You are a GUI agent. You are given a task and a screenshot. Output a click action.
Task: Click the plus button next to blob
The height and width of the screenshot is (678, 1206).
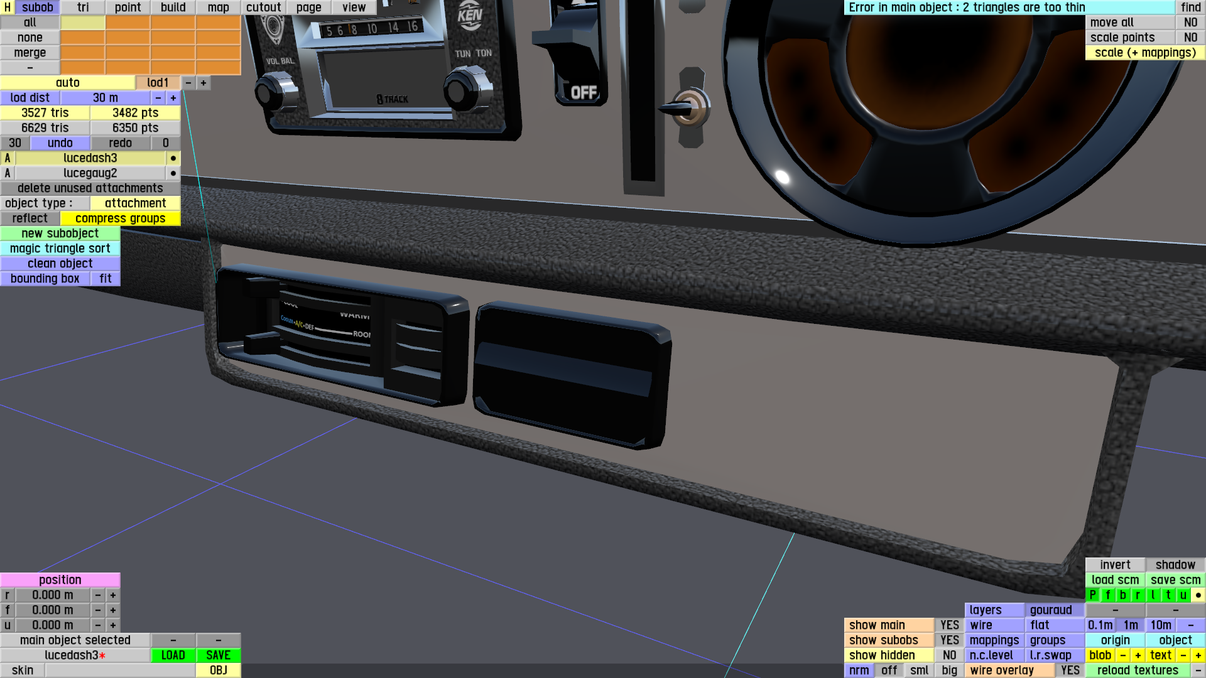pos(1138,655)
